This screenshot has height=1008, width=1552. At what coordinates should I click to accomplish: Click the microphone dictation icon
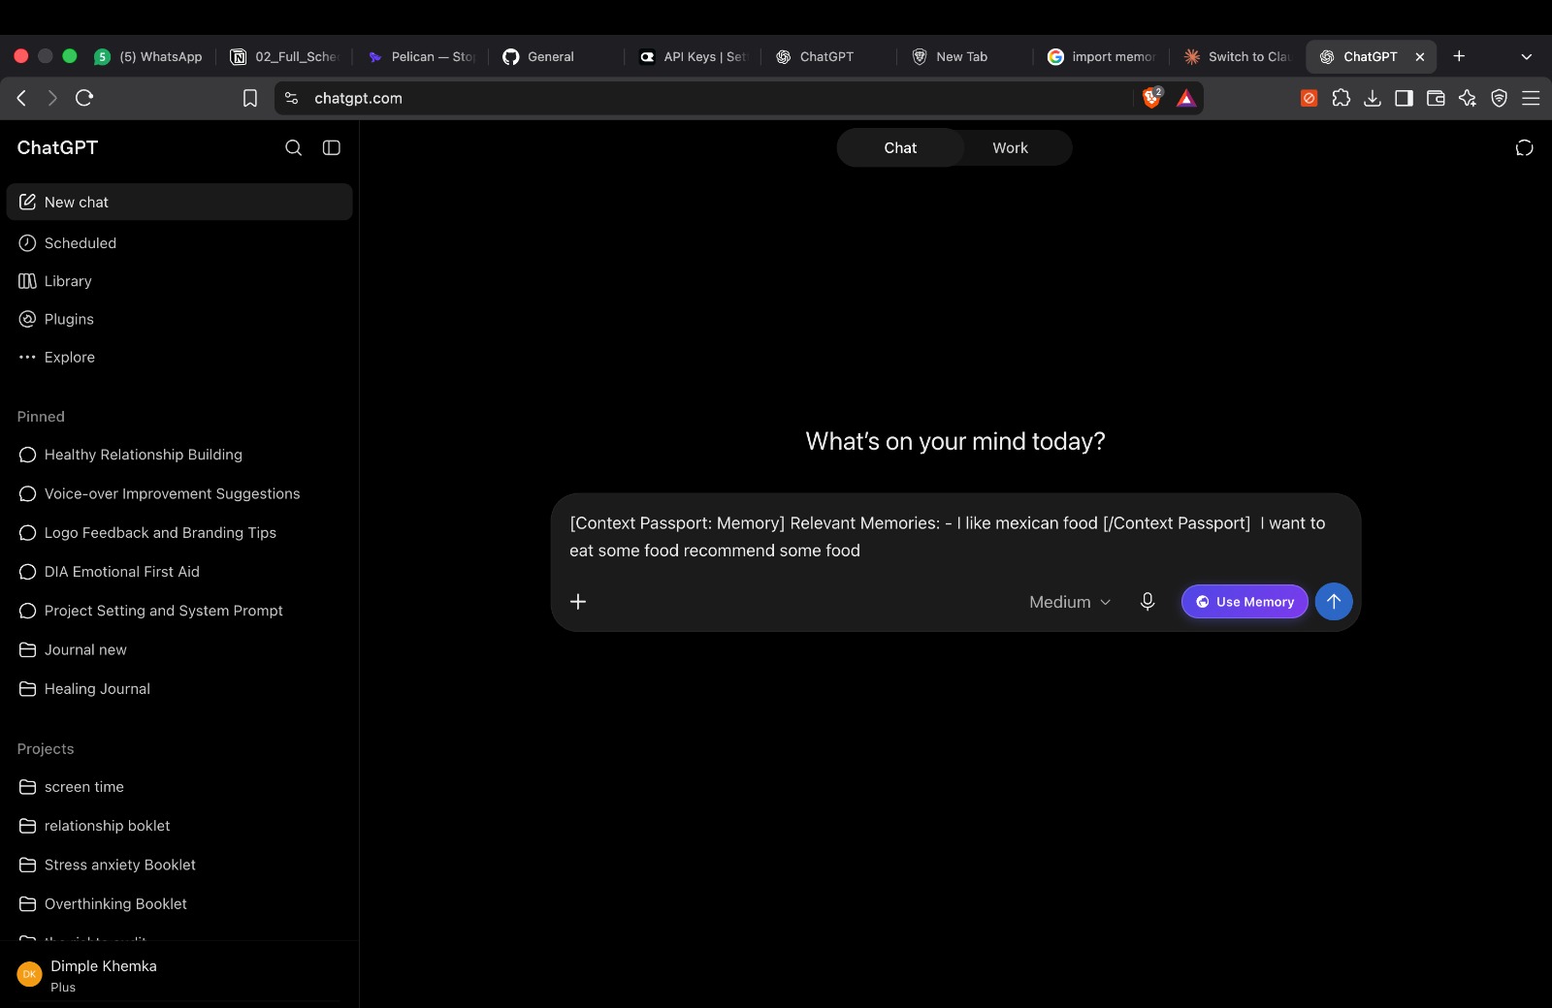pos(1148,602)
